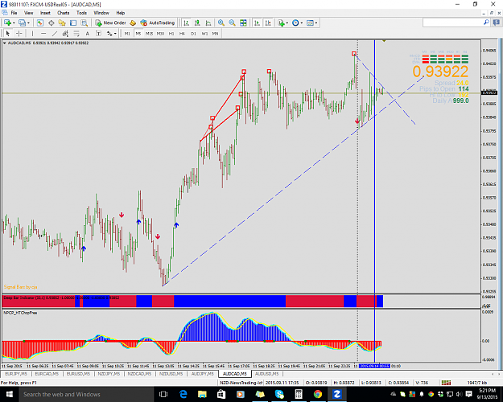Screen dimensions: 503x402
Task: Expand the Templates dropdown arrow
Action: tap(316, 23)
